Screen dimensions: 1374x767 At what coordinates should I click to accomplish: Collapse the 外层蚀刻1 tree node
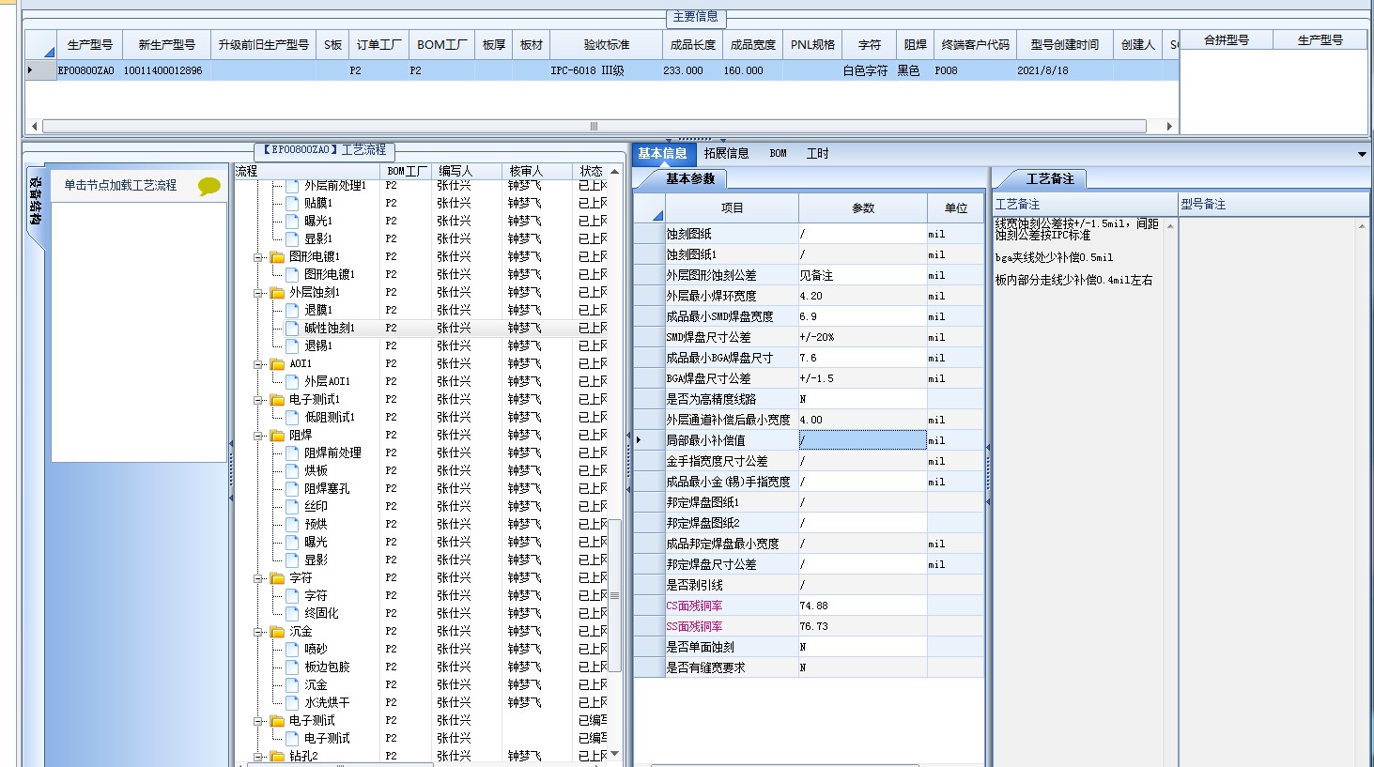258,293
